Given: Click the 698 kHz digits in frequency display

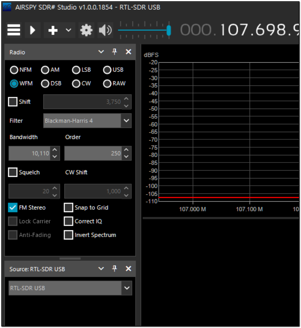Looking at the screenshot, I should [271, 30].
